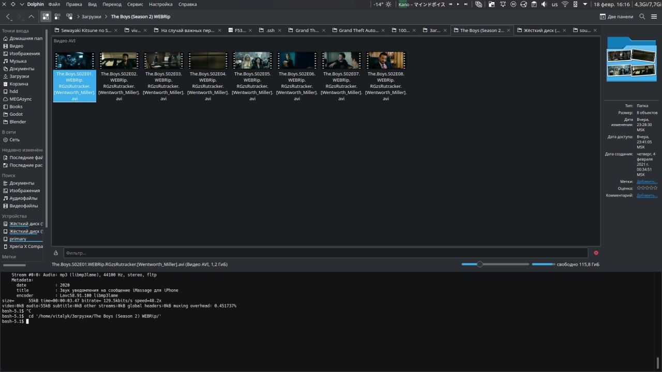Switch to Details tree view mode

coord(69,17)
